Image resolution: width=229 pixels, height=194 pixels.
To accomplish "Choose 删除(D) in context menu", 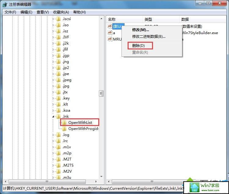I will click(138, 46).
